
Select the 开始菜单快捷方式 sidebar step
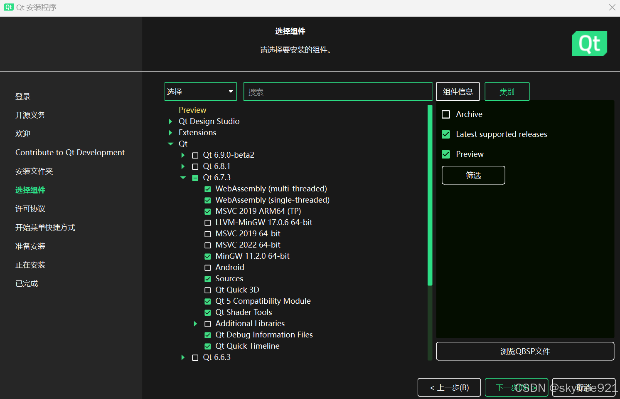(45, 228)
